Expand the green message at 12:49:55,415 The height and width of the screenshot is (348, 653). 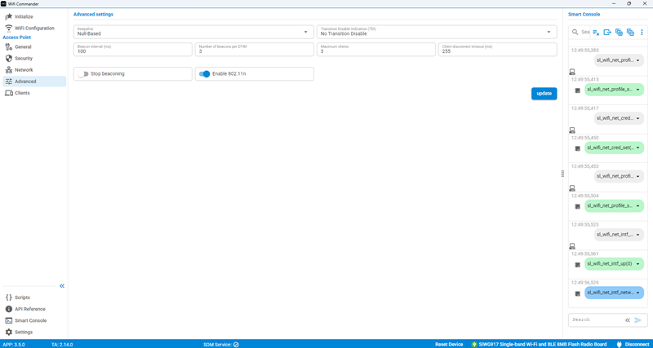point(638,90)
